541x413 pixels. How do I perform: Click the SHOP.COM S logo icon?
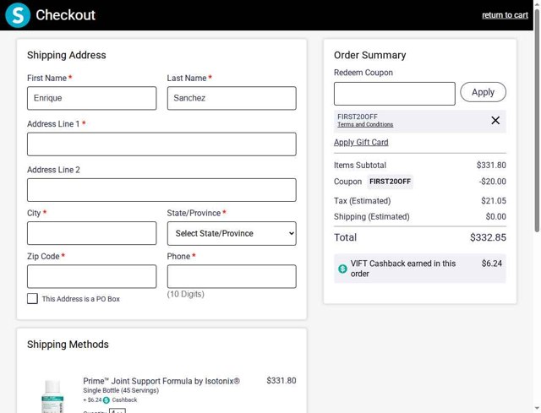18,15
